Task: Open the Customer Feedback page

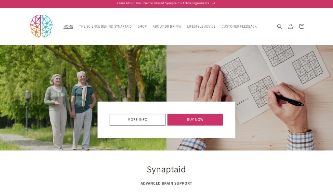Action: [x=239, y=26]
